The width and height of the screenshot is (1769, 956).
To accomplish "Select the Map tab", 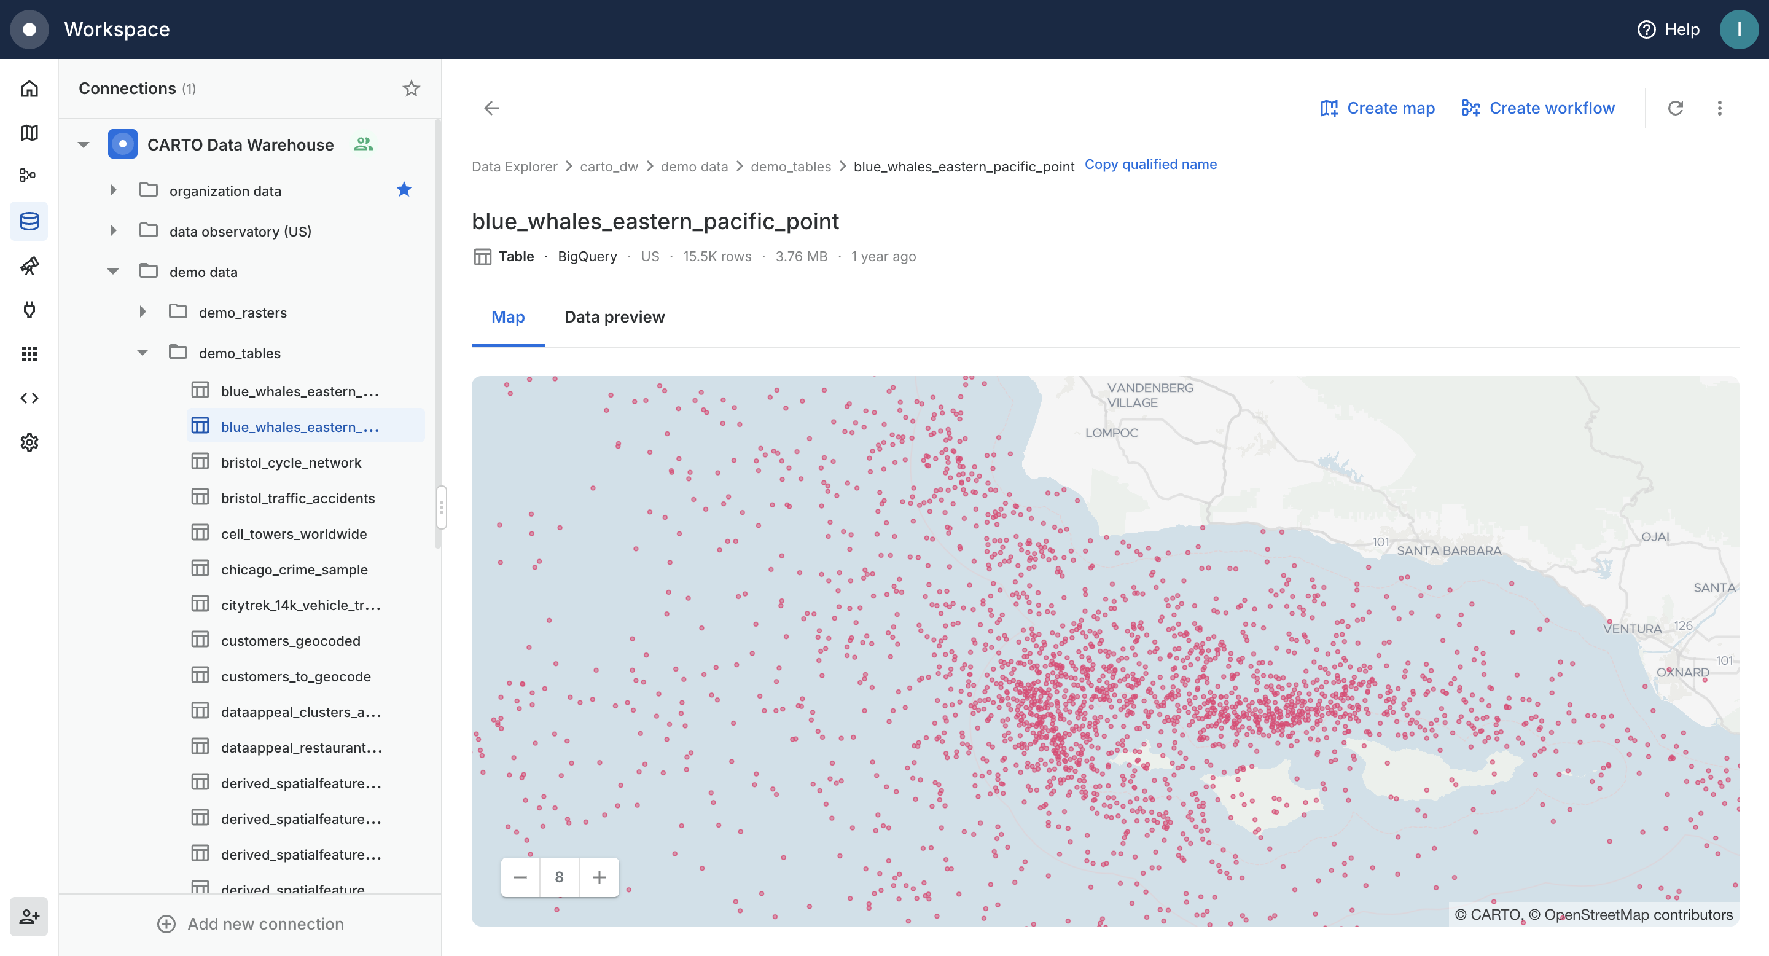I will 507,317.
